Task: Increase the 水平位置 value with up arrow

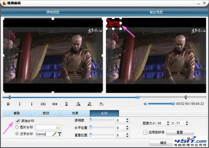Action: click(x=127, y=126)
